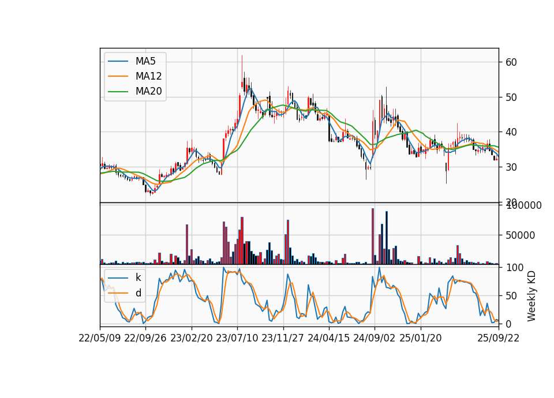Click the 23/11/27 date tick label
Viewport: 554px width, 398px height.
(283, 338)
